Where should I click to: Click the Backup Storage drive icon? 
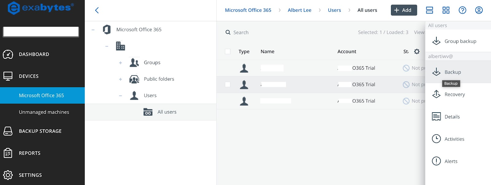8,131
